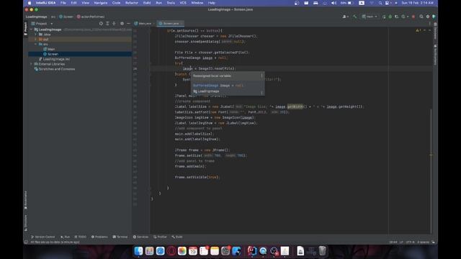Open Build tool window
Screen dimensions: 461x259
tap(177, 237)
